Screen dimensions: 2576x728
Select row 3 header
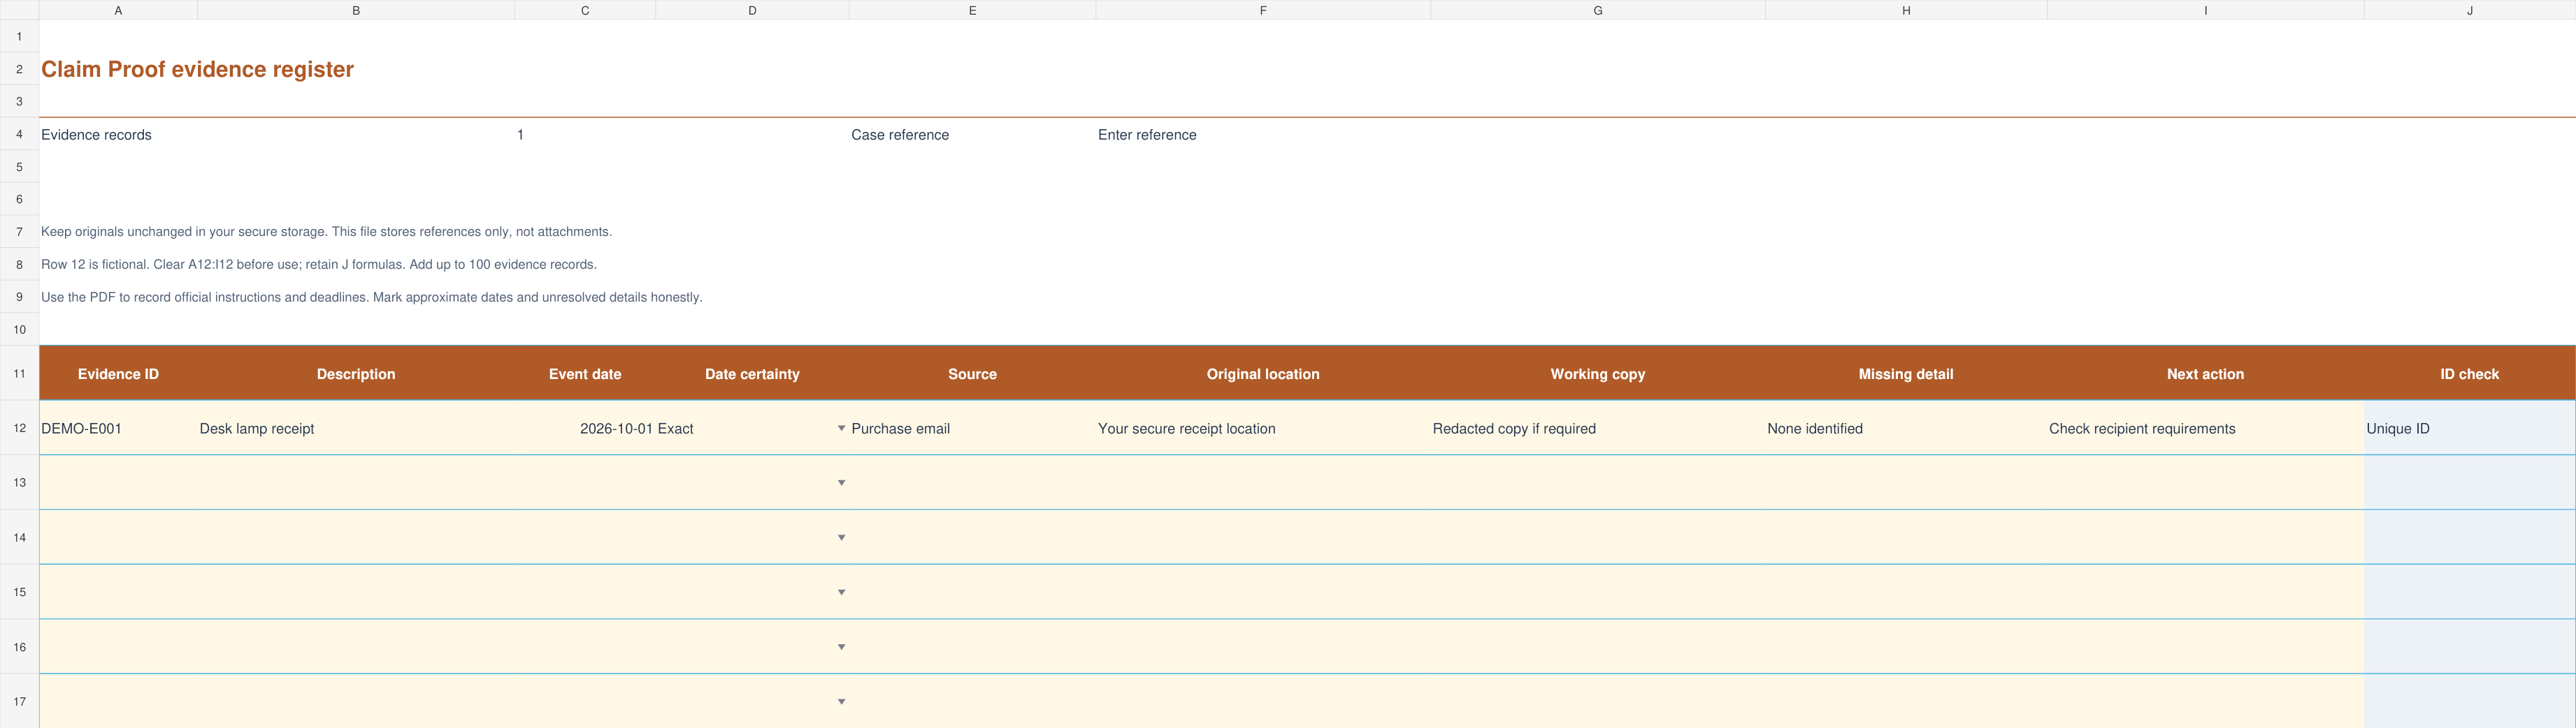[x=19, y=101]
